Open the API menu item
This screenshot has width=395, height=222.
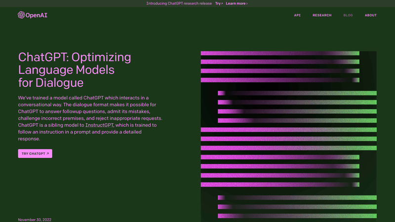pos(297,15)
